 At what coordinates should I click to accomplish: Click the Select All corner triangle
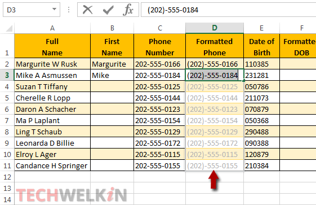(9, 28)
